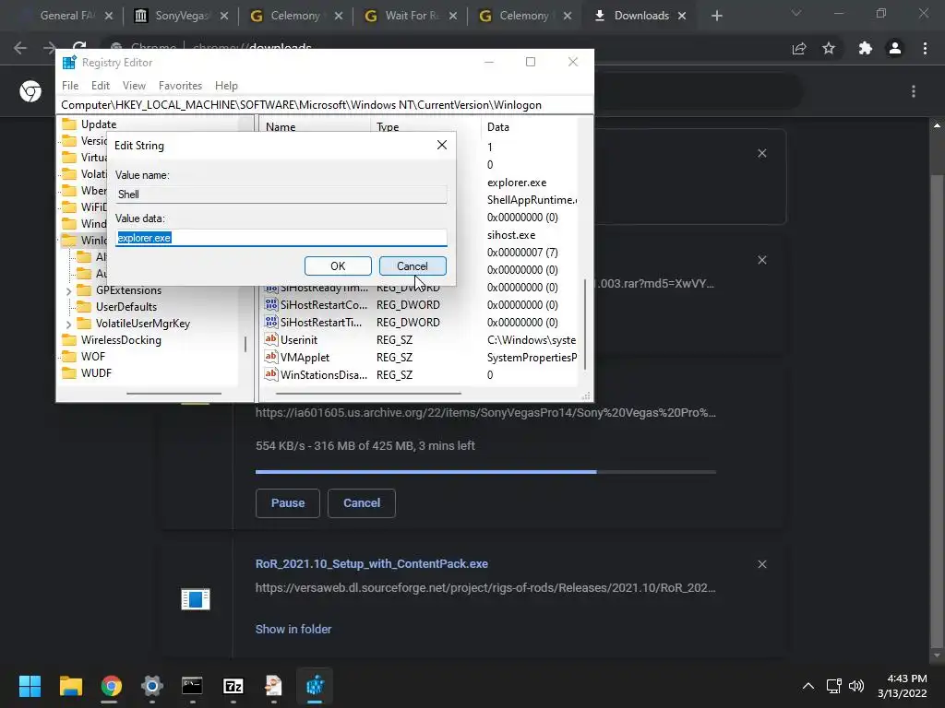Click the GPExtensions folder icon
Image resolution: width=945 pixels, height=708 pixels.
[84, 290]
